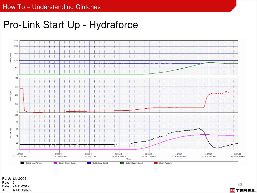Click the magenta Clutch Energy Bucket legend swatch

click(55, 163)
